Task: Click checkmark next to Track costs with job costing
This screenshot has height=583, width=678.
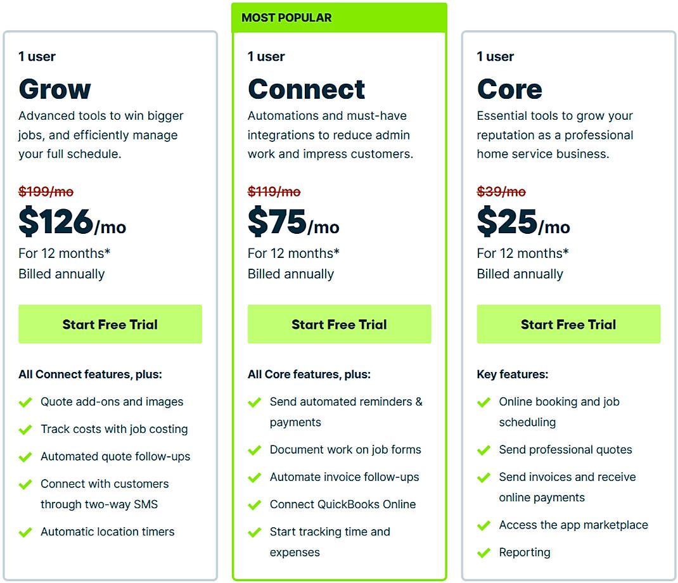Action: [x=25, y=430]
